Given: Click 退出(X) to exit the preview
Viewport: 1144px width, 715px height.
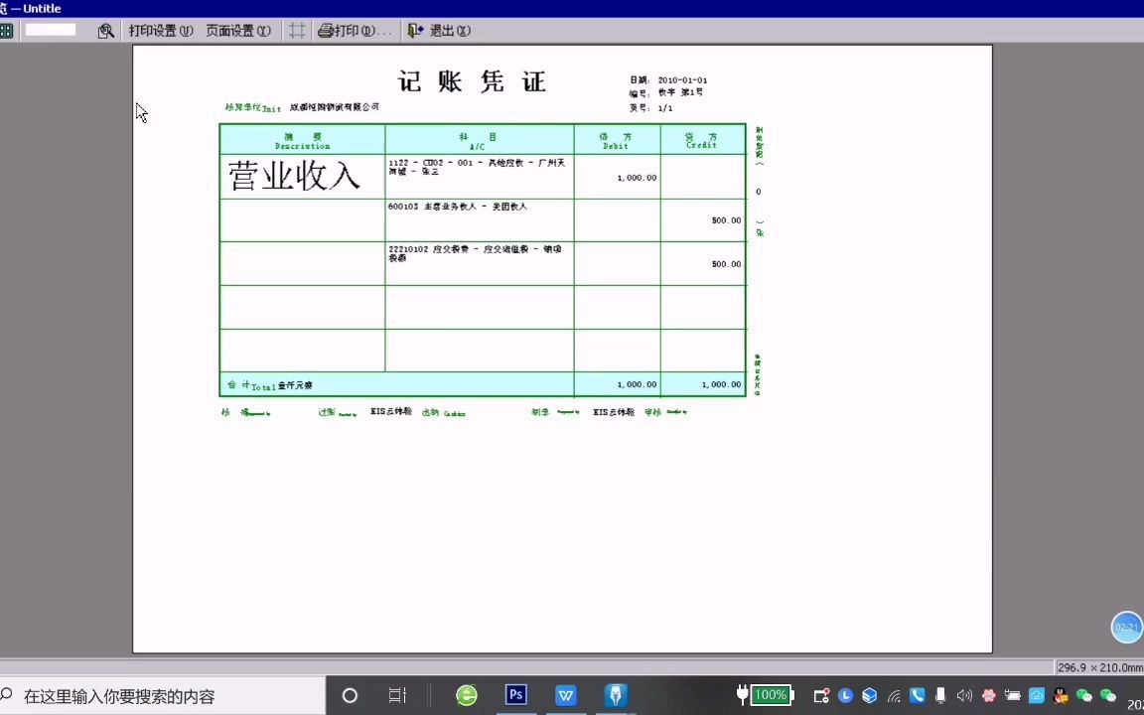Looking at the screenshot, I should tap(440, 31).
